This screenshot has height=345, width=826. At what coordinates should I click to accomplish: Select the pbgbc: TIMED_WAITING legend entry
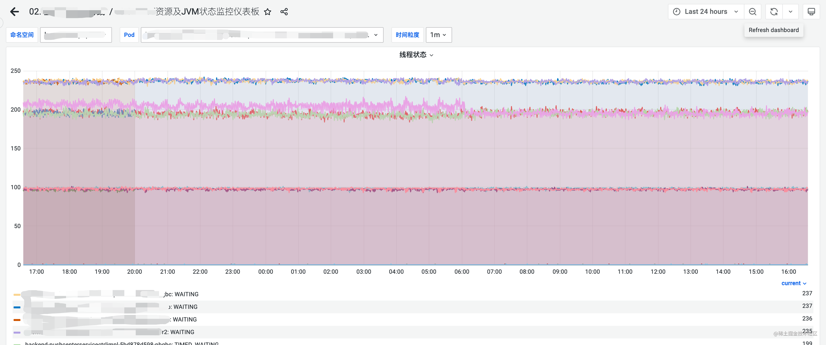tap(122, 343)
